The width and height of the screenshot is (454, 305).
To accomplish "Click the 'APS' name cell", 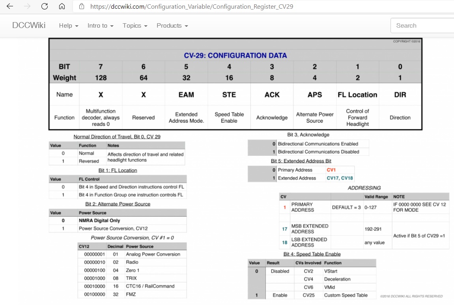I will pos(315,95).
